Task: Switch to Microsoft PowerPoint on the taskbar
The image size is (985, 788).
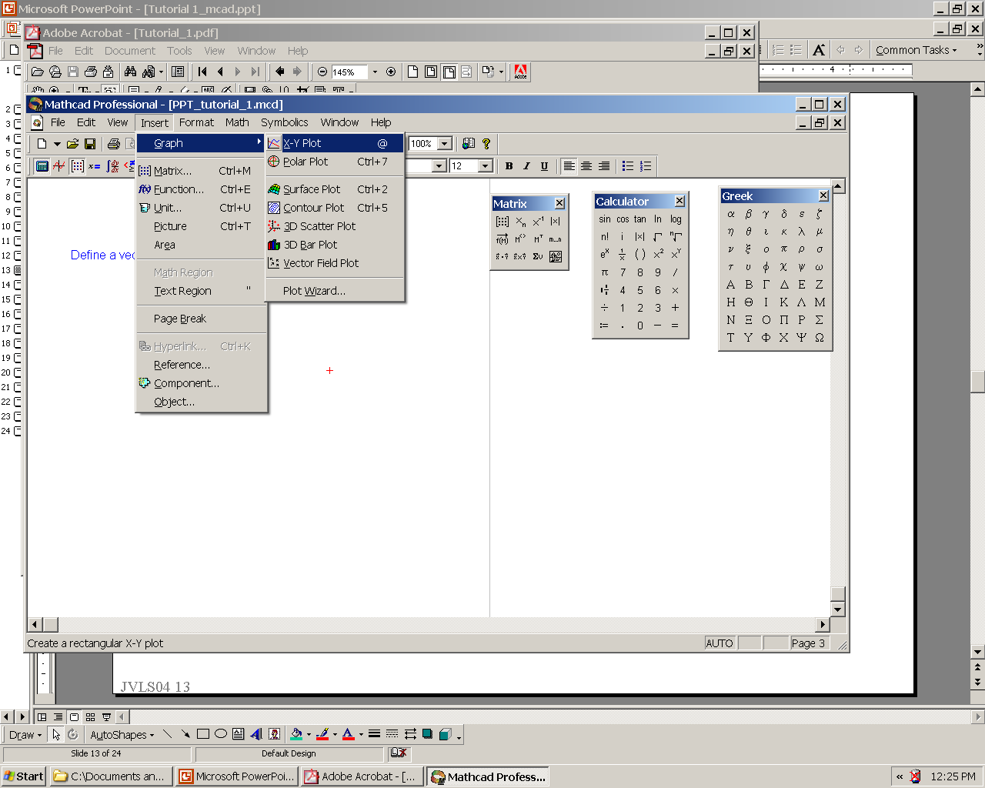Action: 237,776
